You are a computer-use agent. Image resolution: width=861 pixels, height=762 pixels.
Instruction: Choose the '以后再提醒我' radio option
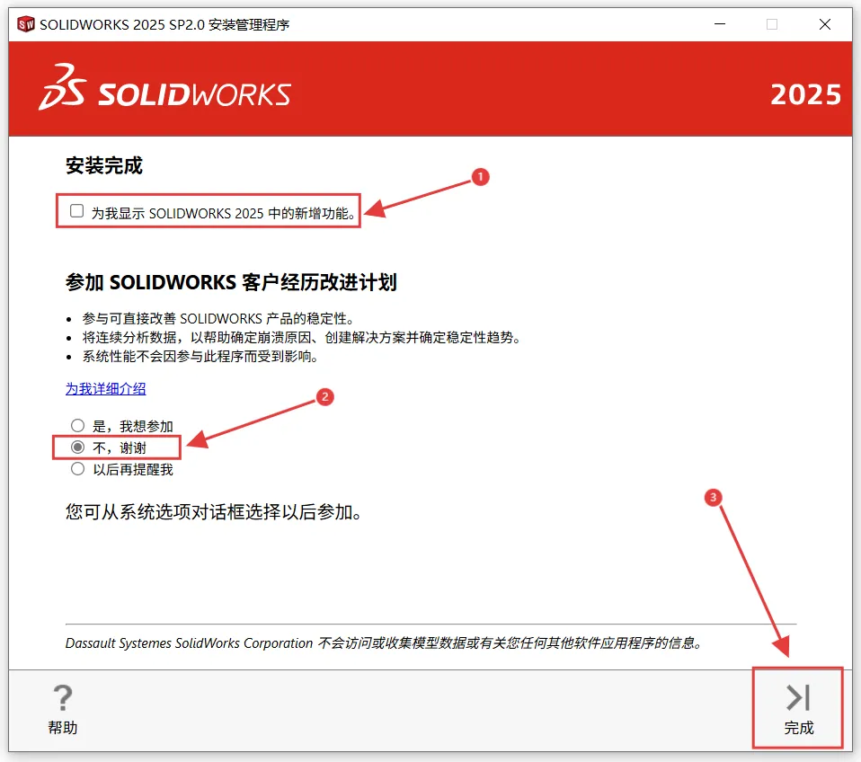[77, 469]
